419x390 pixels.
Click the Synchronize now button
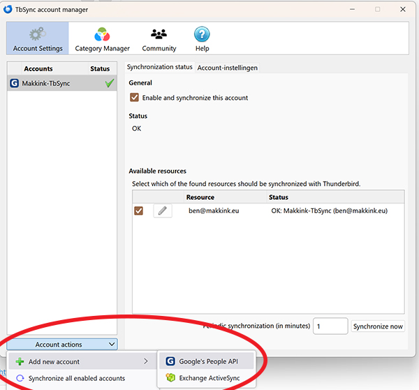tap(378, 326)
